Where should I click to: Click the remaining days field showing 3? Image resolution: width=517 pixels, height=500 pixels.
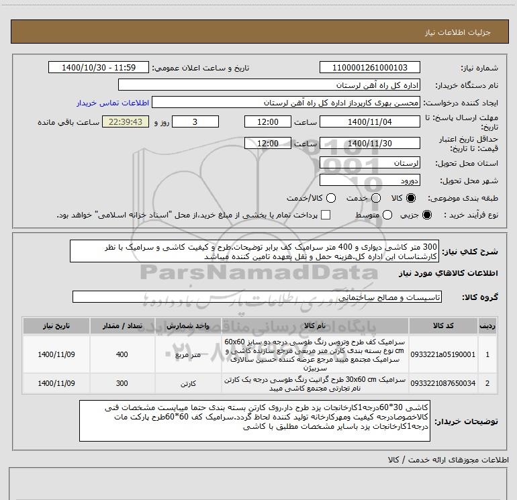(x=195, y=122)
